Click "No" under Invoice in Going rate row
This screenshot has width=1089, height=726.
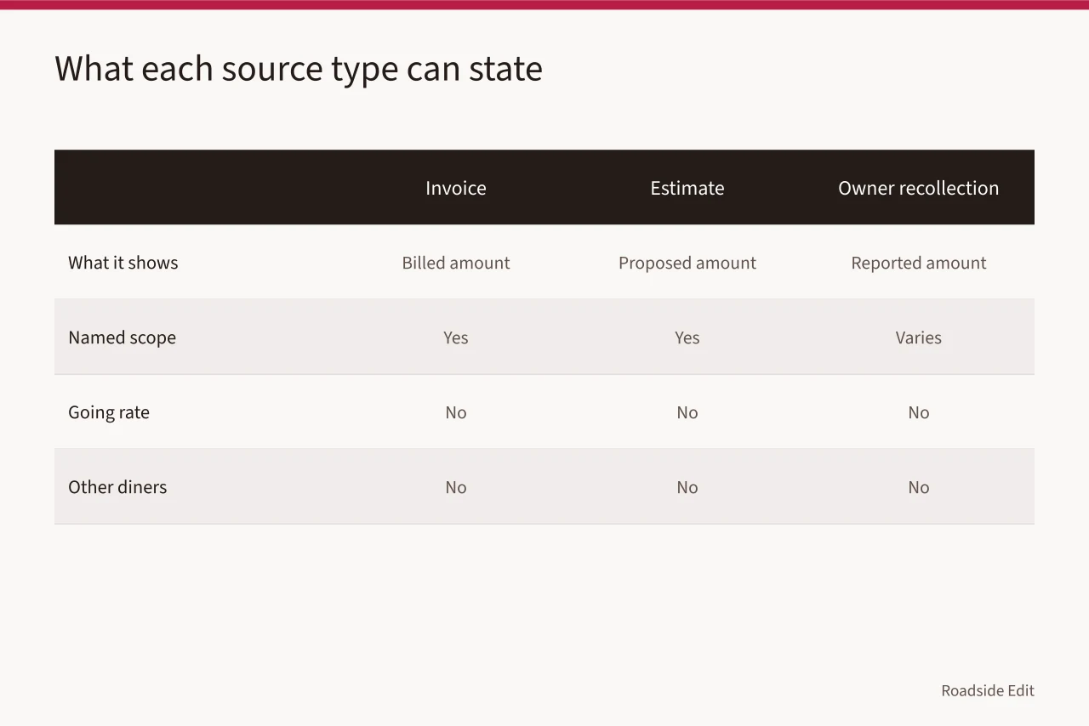point(456,412)
